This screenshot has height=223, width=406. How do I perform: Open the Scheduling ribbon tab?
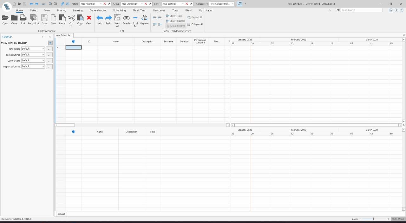[x=119, y=10]
